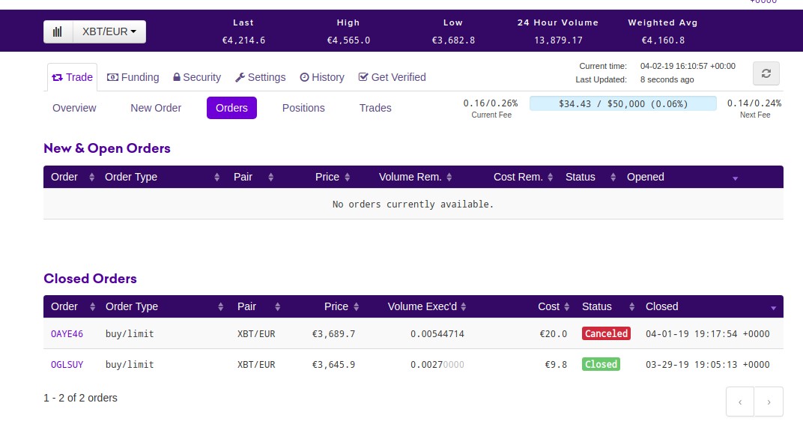
Task: Click the current time 04-02-19 16:10:57
Action: pyautogui.click(x=688, y=66)
